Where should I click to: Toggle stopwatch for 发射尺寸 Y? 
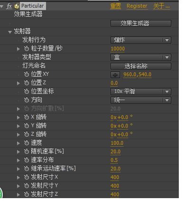27,186
